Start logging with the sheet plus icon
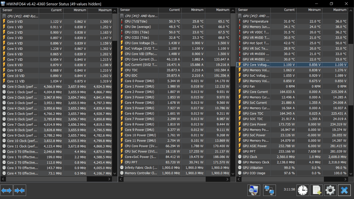The height and width of the screenshot is (199, 354). 316,190
